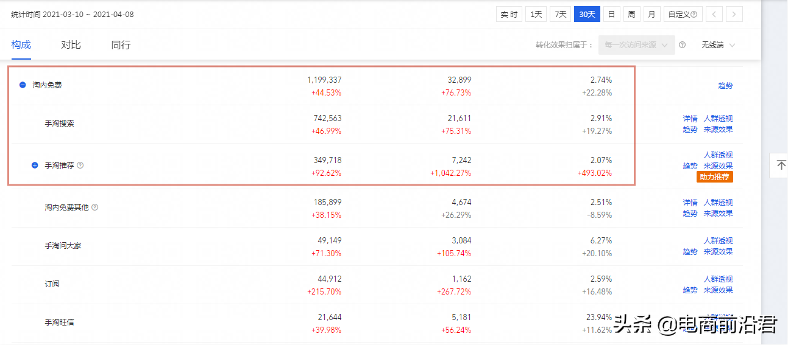Screen dimensions: 788x345
Task: Select the 7天 time range
Action: (561, 14)
